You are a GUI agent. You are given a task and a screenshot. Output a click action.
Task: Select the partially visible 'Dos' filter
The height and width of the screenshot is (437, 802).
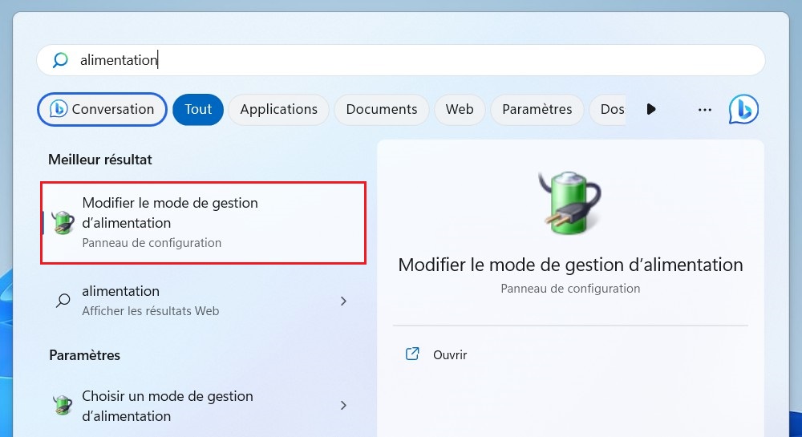tap(608, 109)
